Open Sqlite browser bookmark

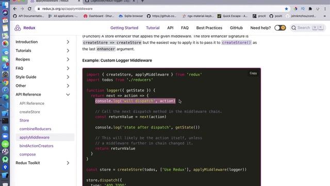130,16
